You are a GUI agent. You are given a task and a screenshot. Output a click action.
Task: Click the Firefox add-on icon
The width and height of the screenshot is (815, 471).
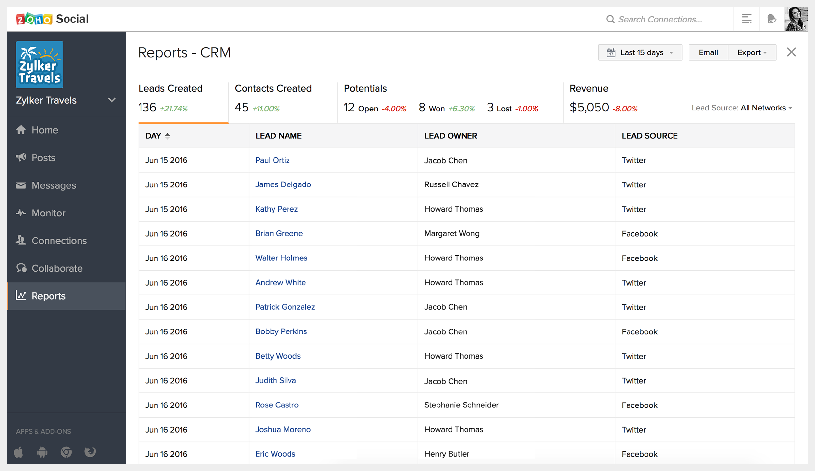[90, 452]
